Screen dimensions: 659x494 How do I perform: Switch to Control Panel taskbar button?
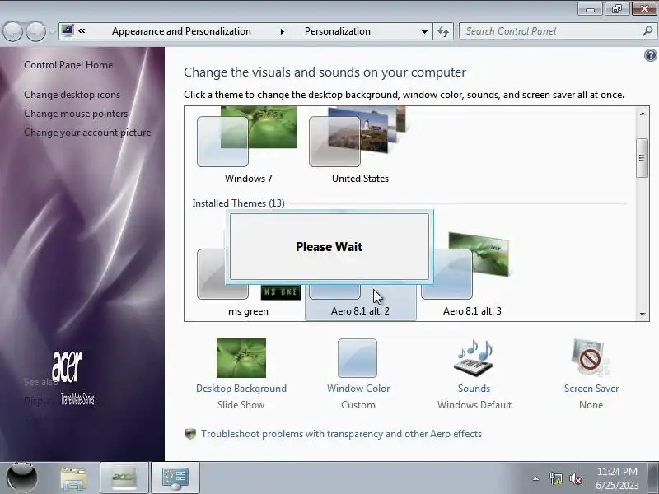point(175,478)
